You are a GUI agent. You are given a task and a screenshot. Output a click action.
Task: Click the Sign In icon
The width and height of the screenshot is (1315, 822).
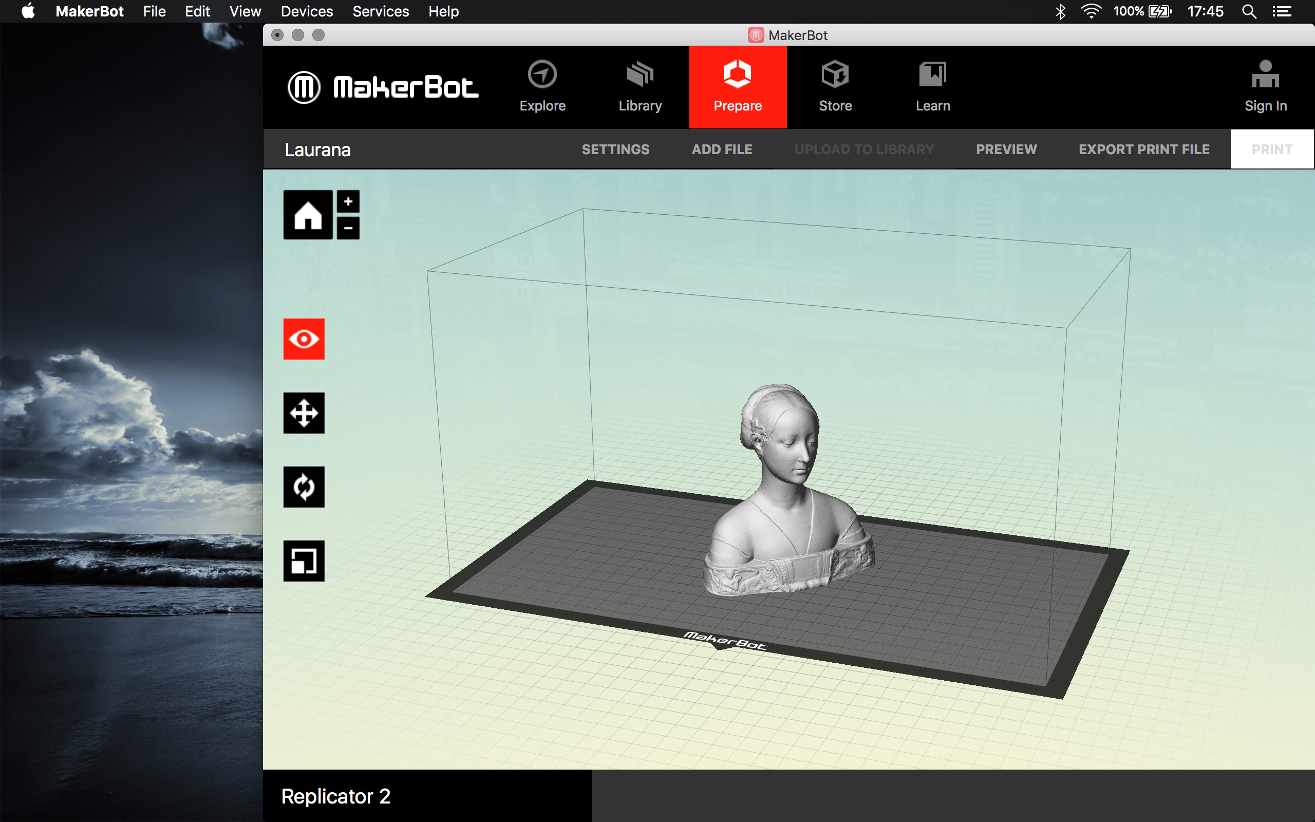(x=1266, y=87)
